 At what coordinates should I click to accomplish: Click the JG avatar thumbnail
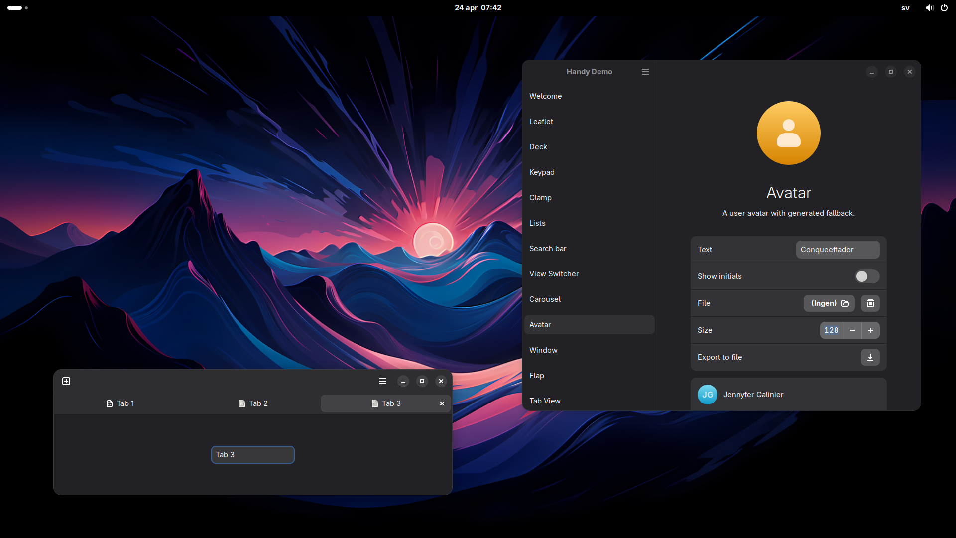tap(708, 395)
